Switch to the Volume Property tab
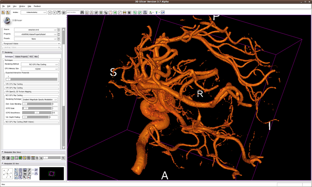Screen dimensions: 312x187 (x=21, y=57)
